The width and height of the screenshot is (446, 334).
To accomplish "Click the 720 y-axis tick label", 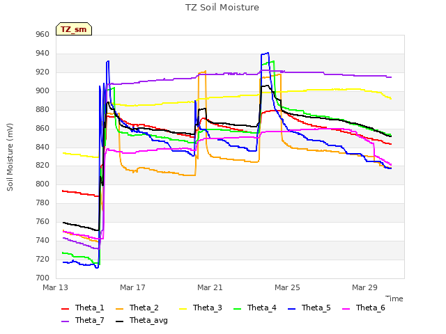I will click(43, 259).
